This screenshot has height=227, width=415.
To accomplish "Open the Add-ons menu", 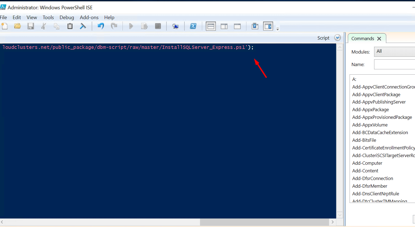I will click(89, 17).
